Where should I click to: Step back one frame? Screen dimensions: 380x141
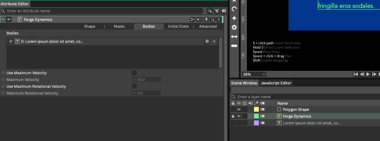pyautogui.click(x=362, y=74)
